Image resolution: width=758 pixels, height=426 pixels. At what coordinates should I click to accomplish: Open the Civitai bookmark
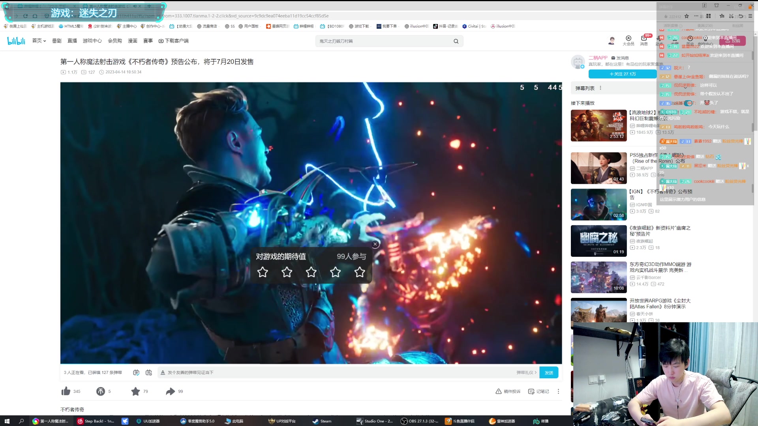(x=474, y=26)
